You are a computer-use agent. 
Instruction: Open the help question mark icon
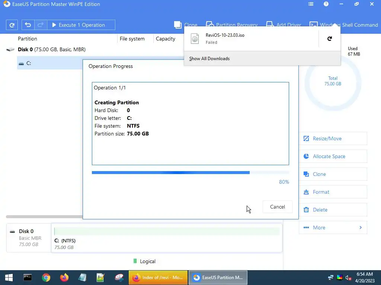click(x=326, y=4)
